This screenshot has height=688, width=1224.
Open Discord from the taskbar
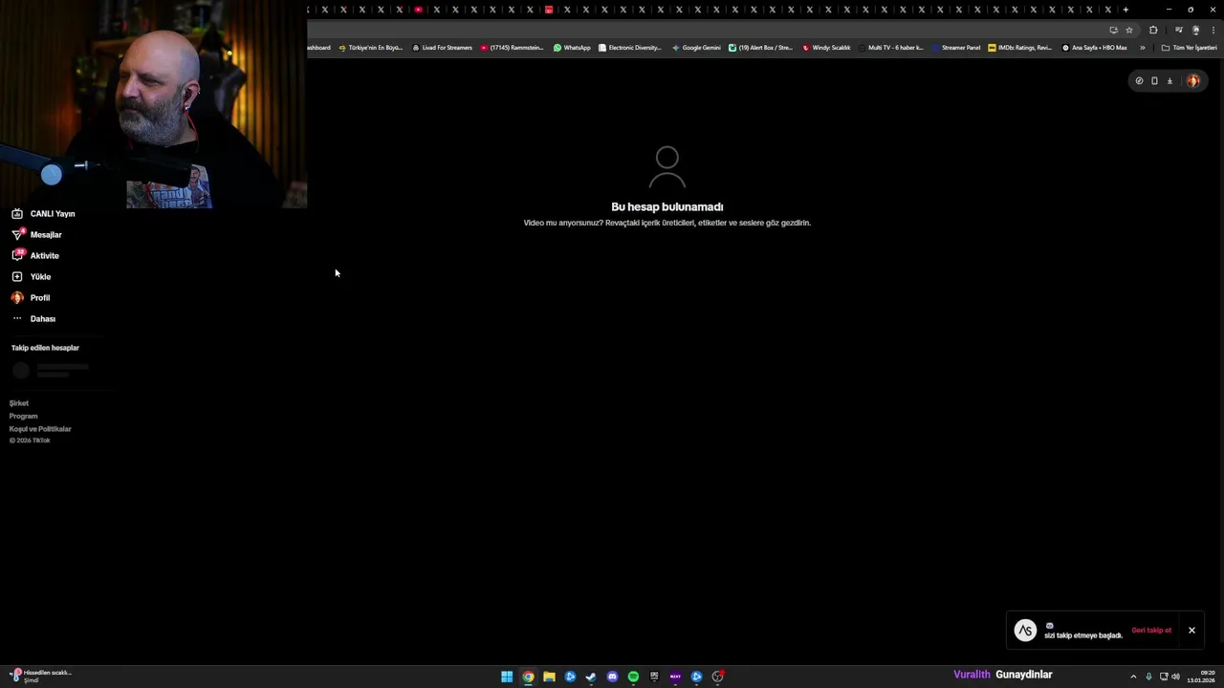pyautogui.click(x=612, y=677)
